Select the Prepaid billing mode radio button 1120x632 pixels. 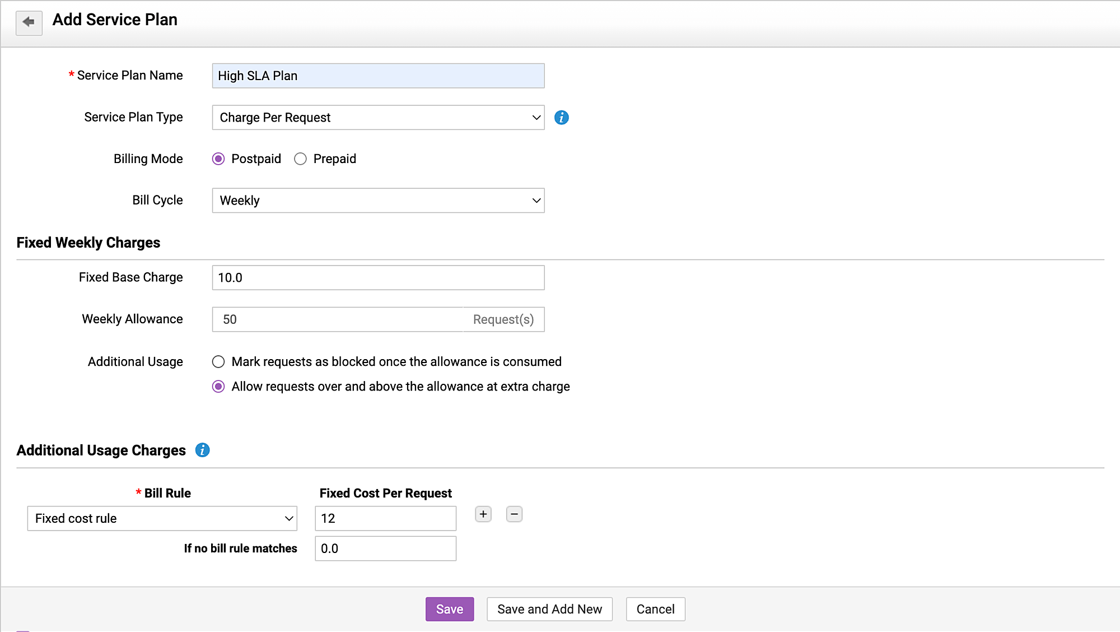300,159
